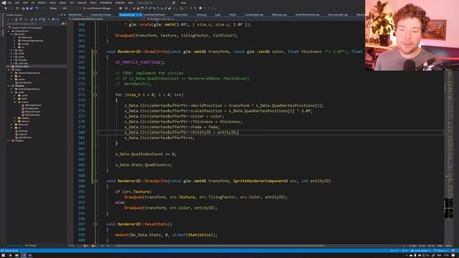Start Local Windows Debugger
459x258 pixels.
[98, 8]
